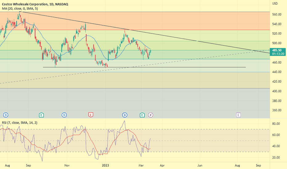Open the green earnings 'E' marker after September
287x169 pixels.
[41, 115]
